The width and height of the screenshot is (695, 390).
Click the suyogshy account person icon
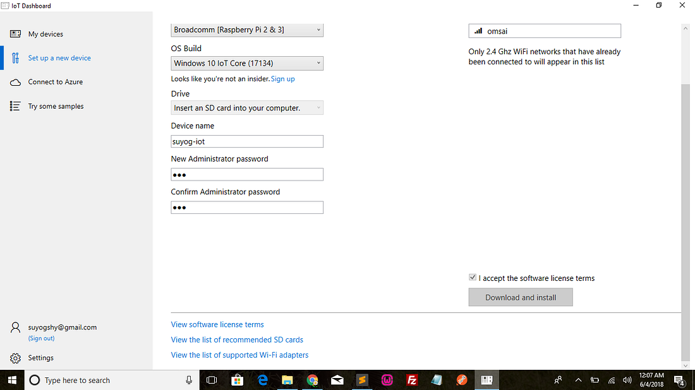pyautogui.click(x=15, y=327)
